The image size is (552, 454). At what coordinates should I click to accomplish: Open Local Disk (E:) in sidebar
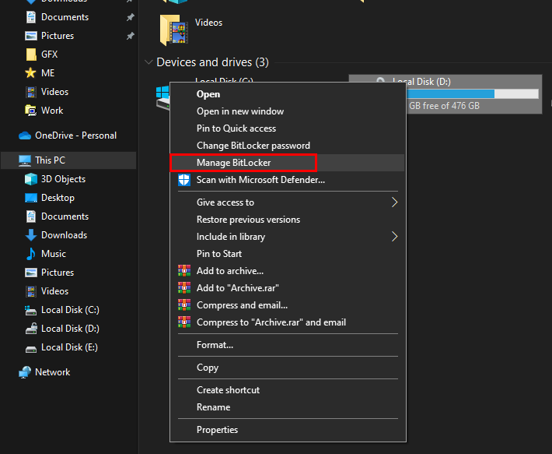[69, 347]
